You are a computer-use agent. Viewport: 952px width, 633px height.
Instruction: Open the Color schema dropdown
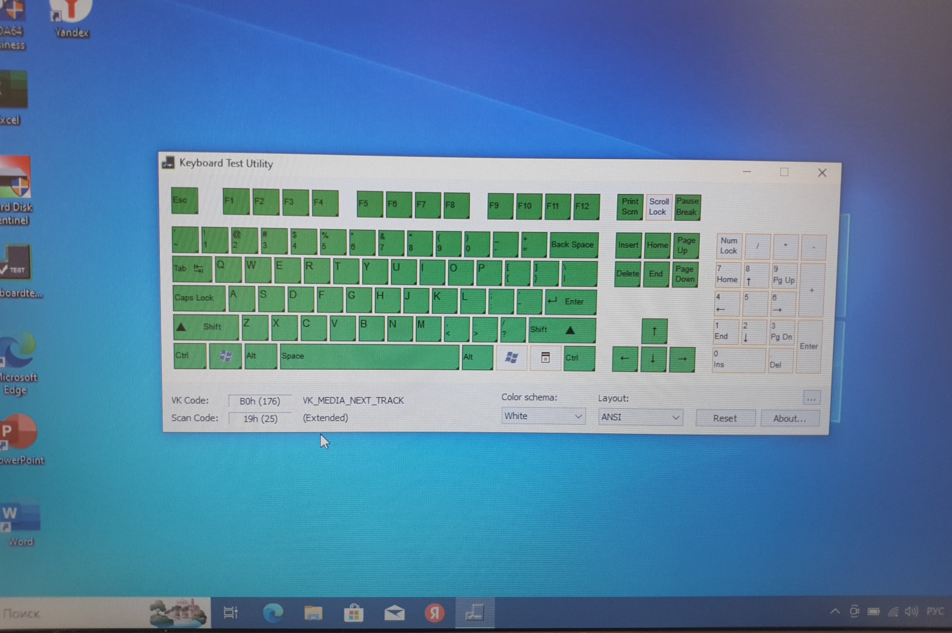tap(543, 416)
